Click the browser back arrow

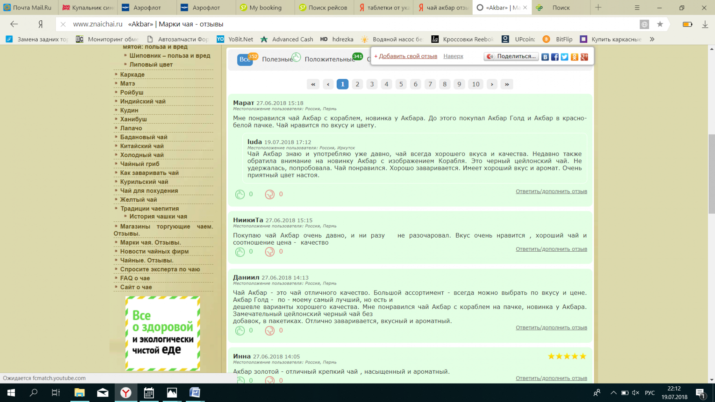pos(14,24)
